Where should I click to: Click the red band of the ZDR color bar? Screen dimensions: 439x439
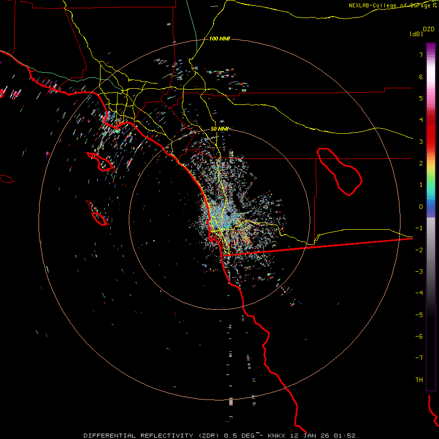431,132
